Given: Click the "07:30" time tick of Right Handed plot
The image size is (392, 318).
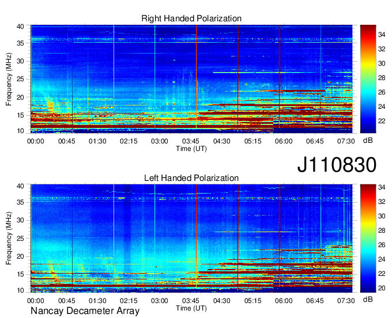Looking at the screenshot, I should 346,141.
